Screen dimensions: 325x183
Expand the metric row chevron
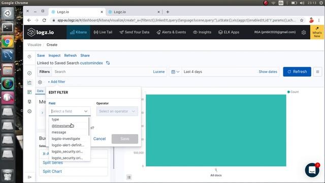pyautogui.click(x=42, y=113)
